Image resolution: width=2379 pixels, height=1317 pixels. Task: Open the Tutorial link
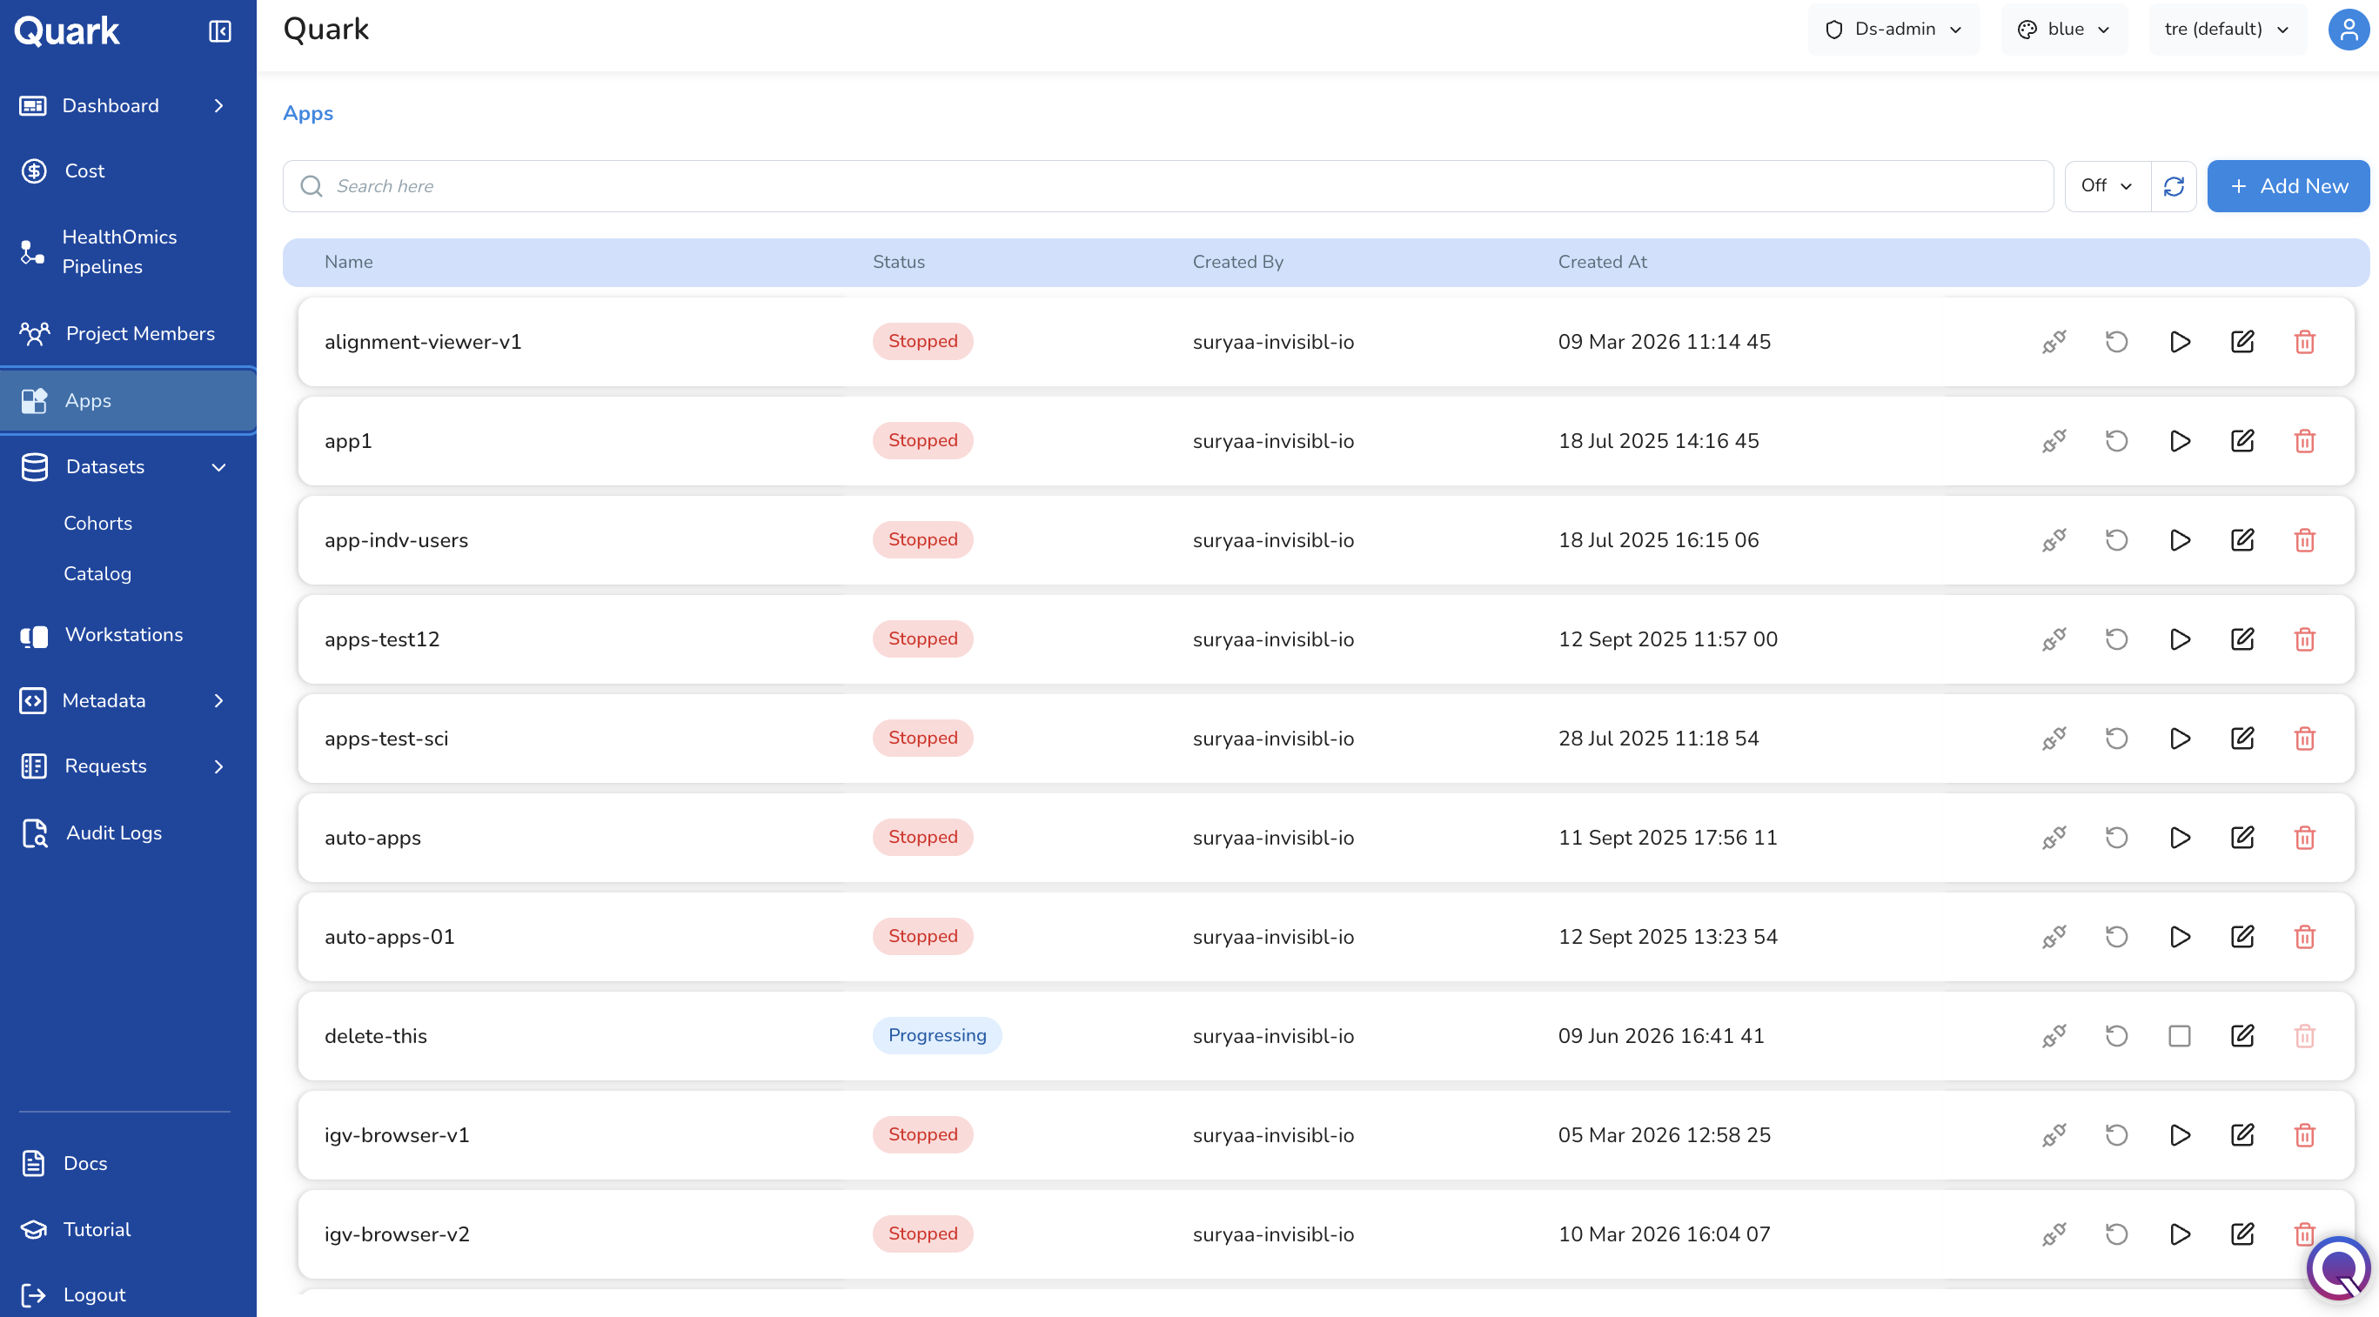[96, 1229]
